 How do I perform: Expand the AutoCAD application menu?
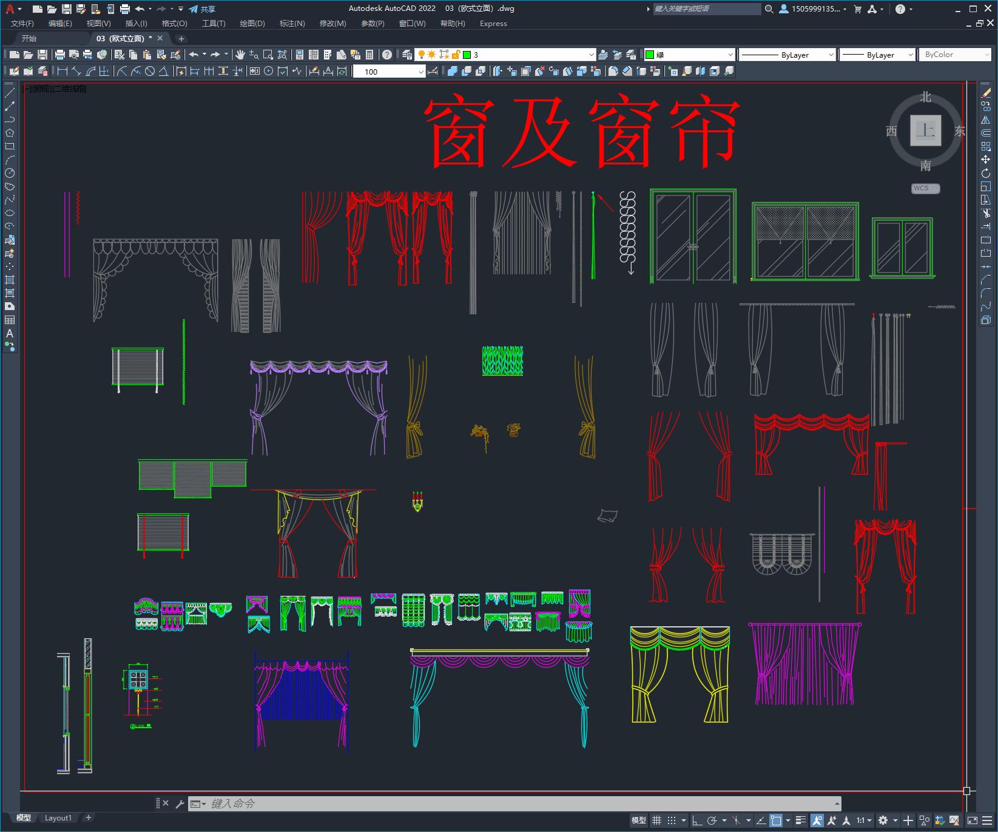point(12,9)
